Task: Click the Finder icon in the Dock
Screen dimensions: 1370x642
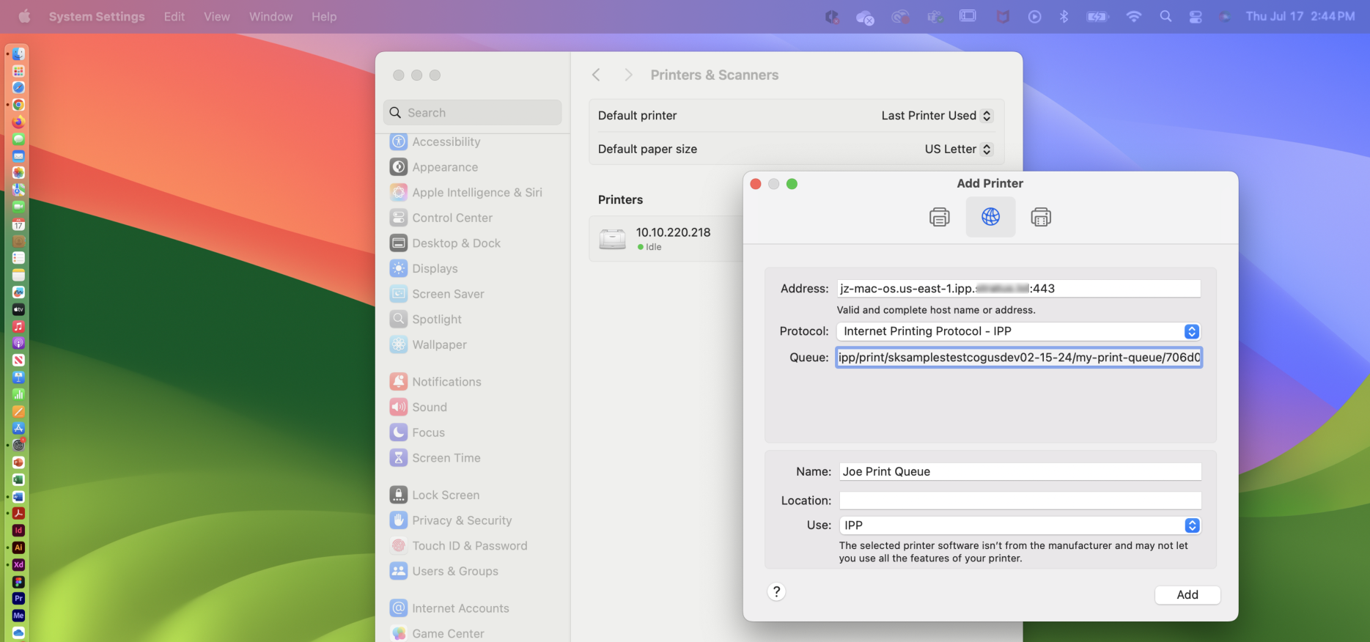Action: pyautogui.click(x=18, y=53)
